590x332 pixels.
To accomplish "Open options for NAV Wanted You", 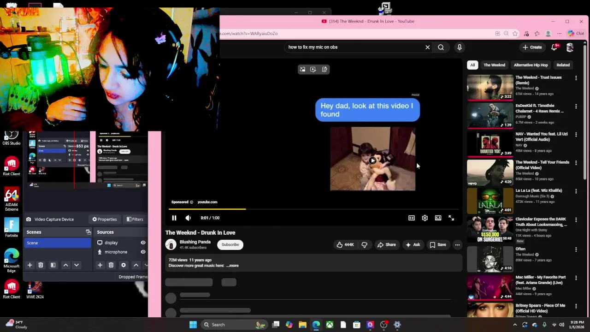I will [576, 135].
